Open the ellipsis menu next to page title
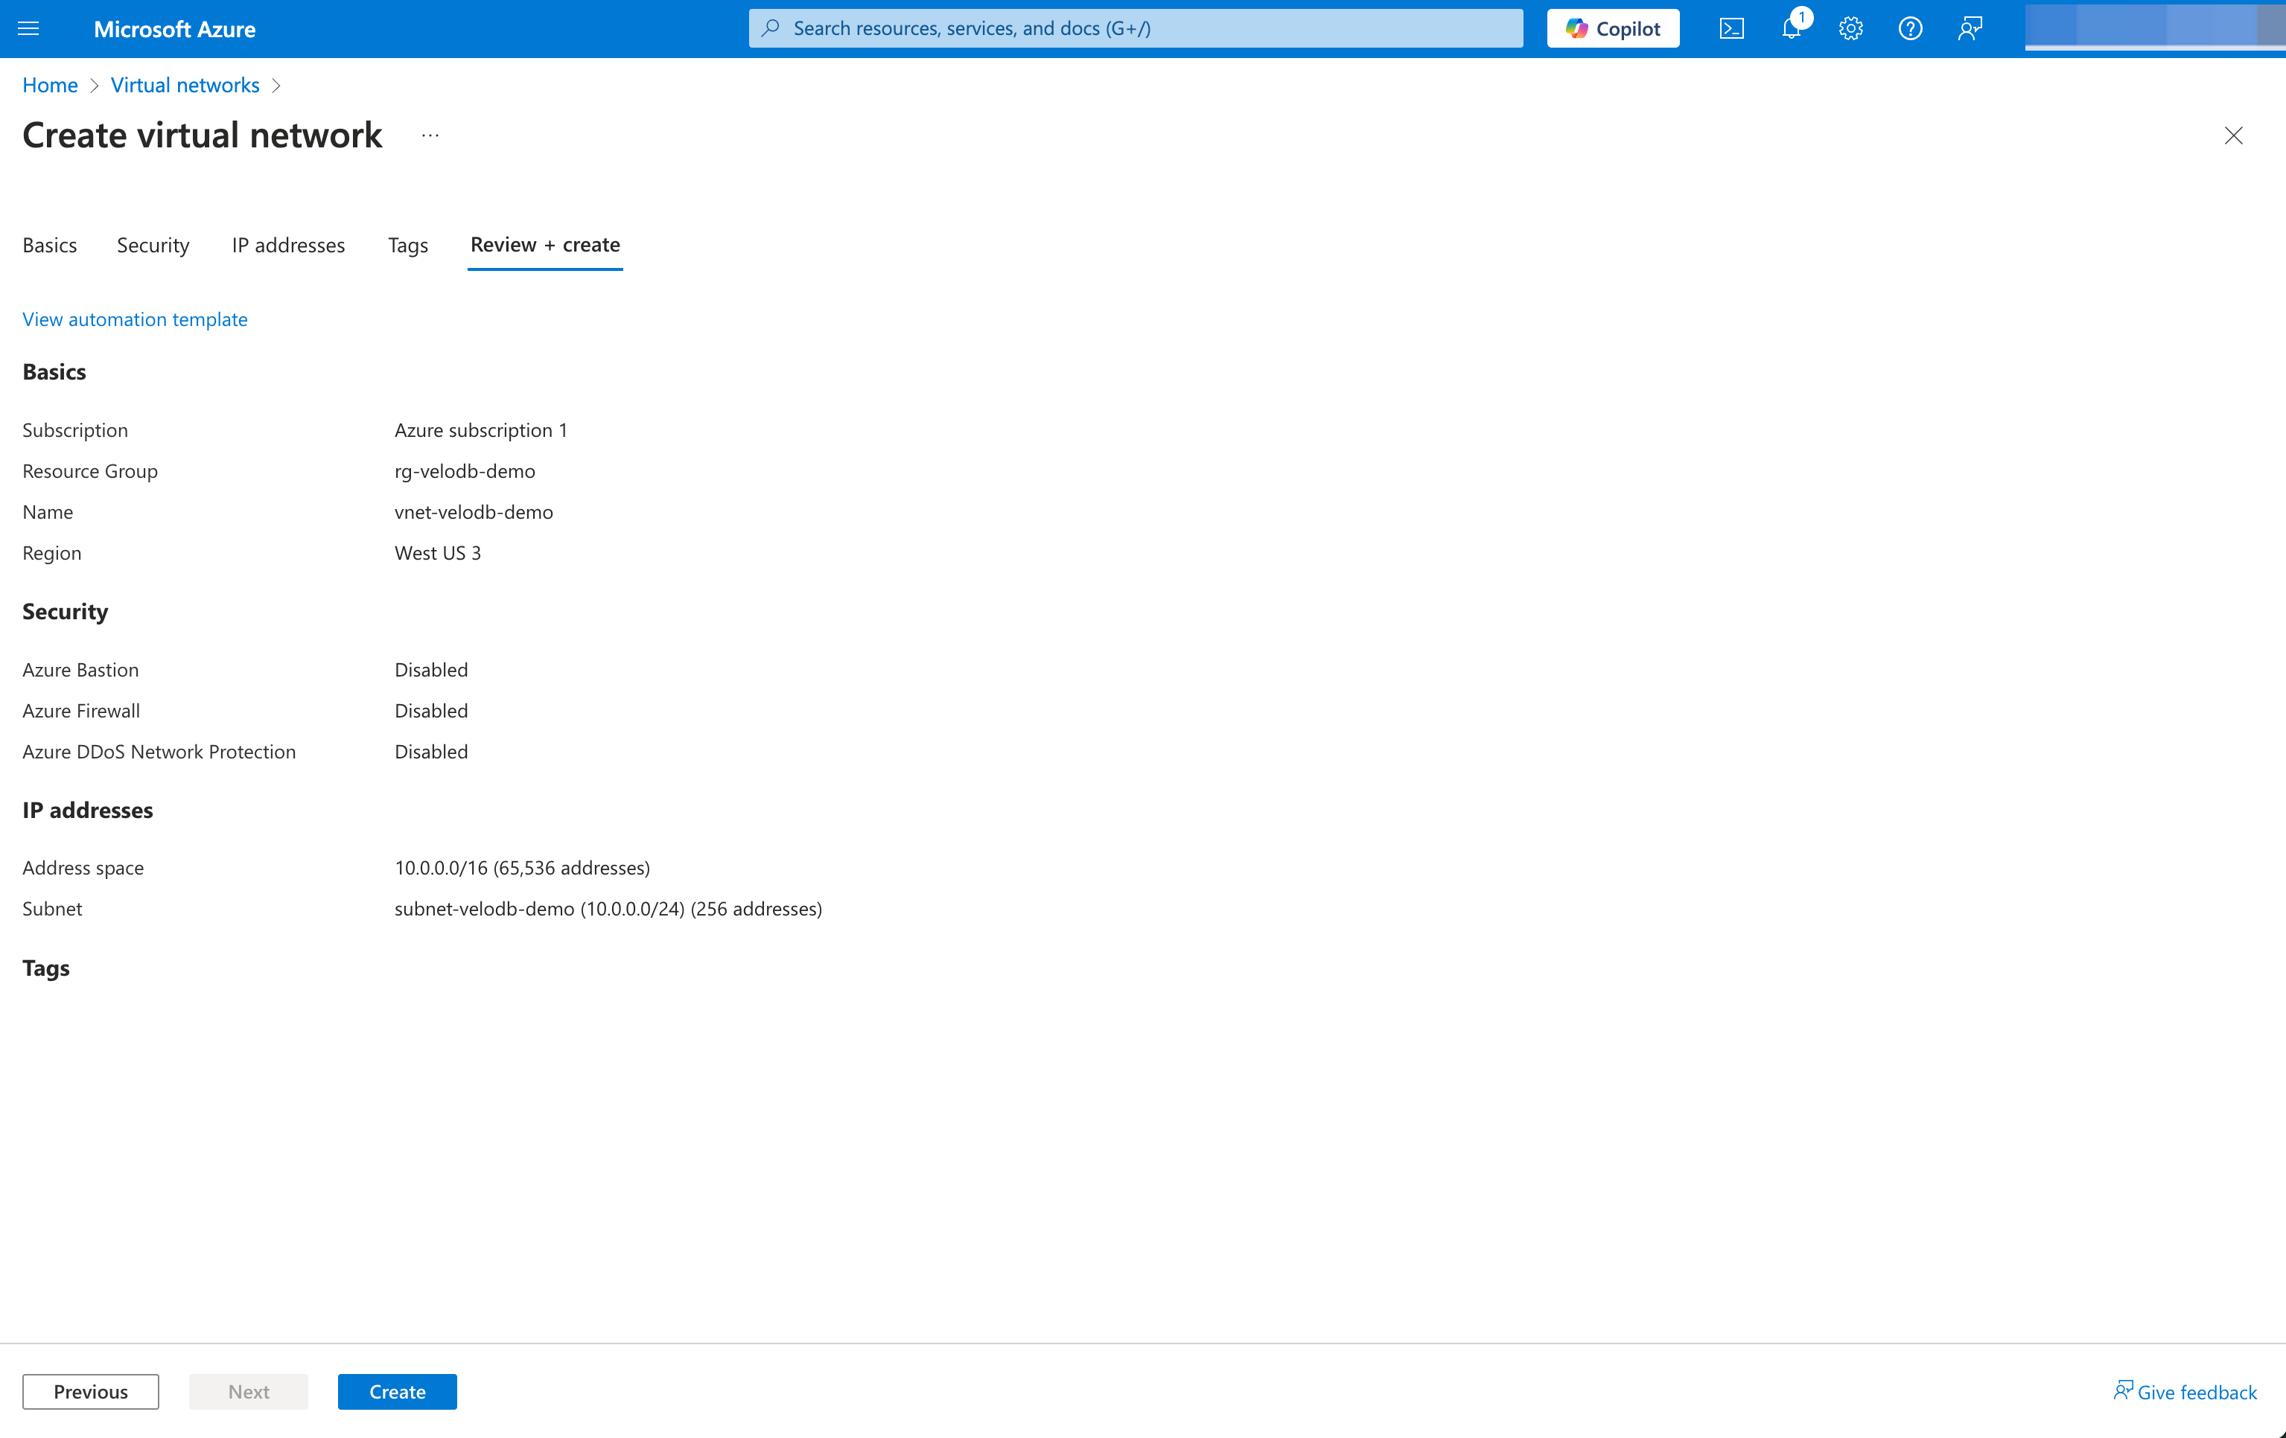Image resolution: width=2286 pixels, height=1438 pixels. point(430,135)
